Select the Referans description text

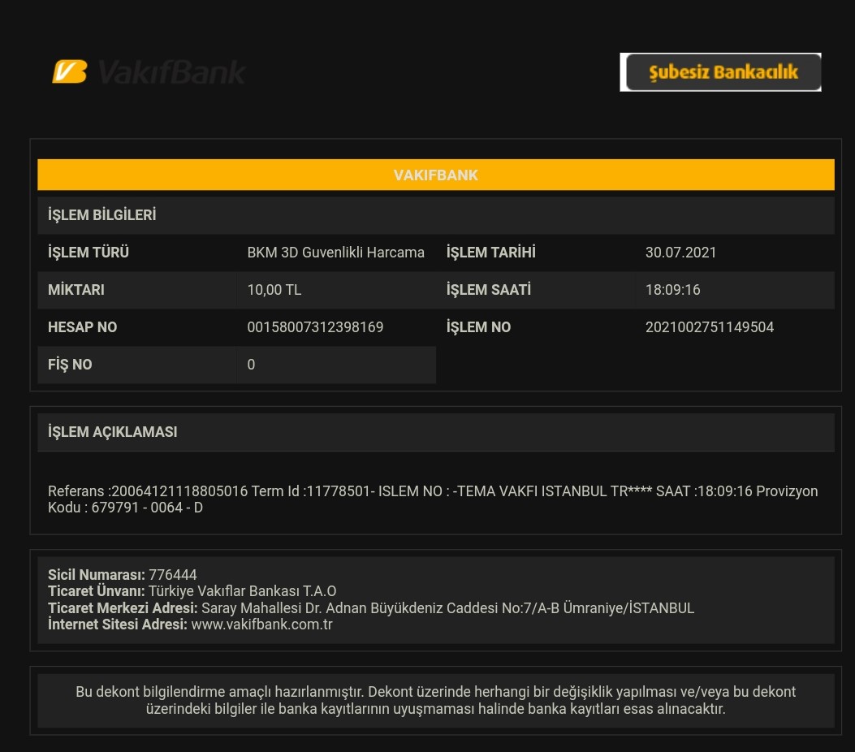[433, 499]
